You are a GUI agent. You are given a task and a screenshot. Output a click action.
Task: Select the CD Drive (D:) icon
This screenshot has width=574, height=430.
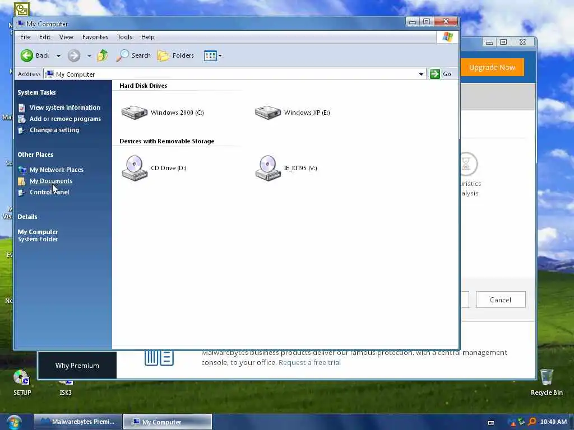(135, 168)
